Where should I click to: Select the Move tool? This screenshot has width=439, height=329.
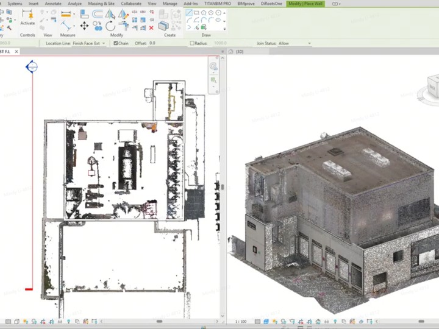point(84,26)
